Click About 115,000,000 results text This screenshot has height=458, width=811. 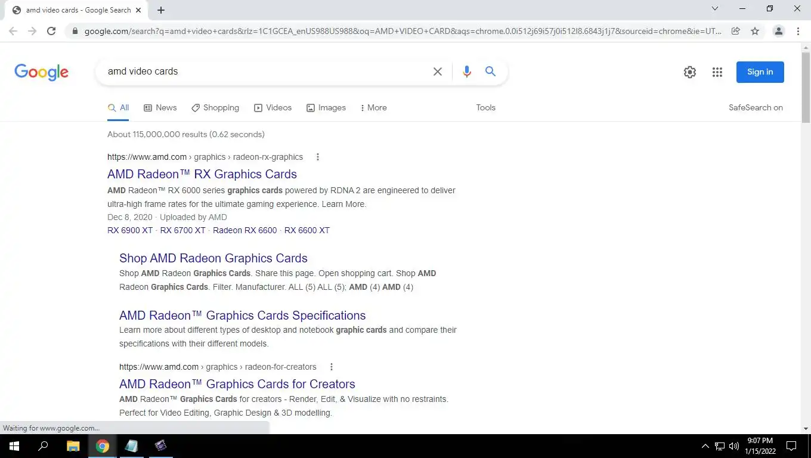coord(186,134)
